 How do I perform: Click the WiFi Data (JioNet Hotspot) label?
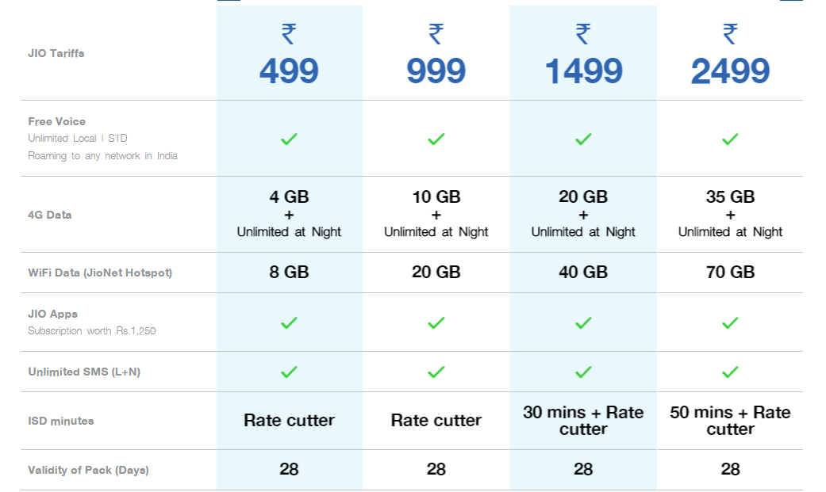click(x=100, y=273)
